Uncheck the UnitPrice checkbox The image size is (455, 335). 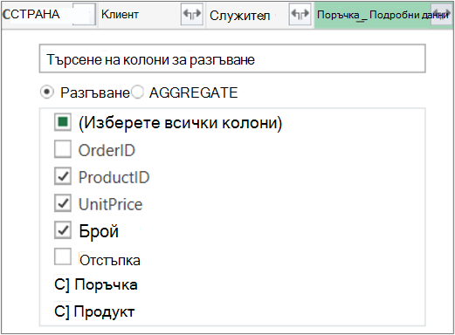(63, 203)
